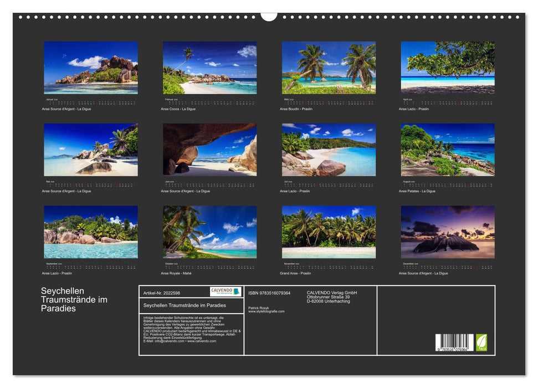The width and height of the screenshot is (538, 388).
Task: Open the www.stylefotografie.com photographer link
Action: [266, 310]
